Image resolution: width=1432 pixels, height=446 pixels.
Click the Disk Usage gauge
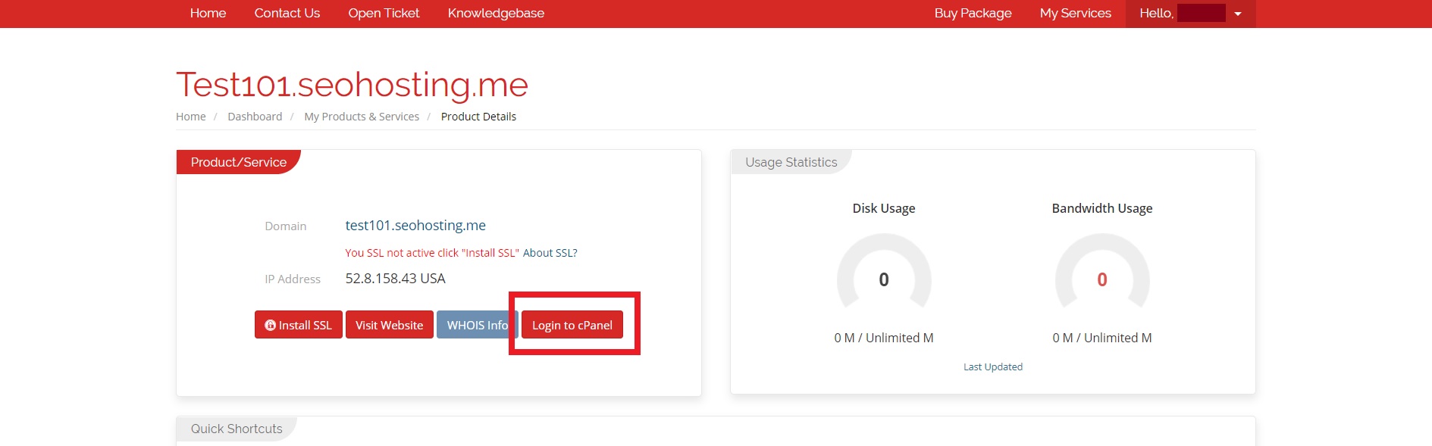tap(884, 273)
